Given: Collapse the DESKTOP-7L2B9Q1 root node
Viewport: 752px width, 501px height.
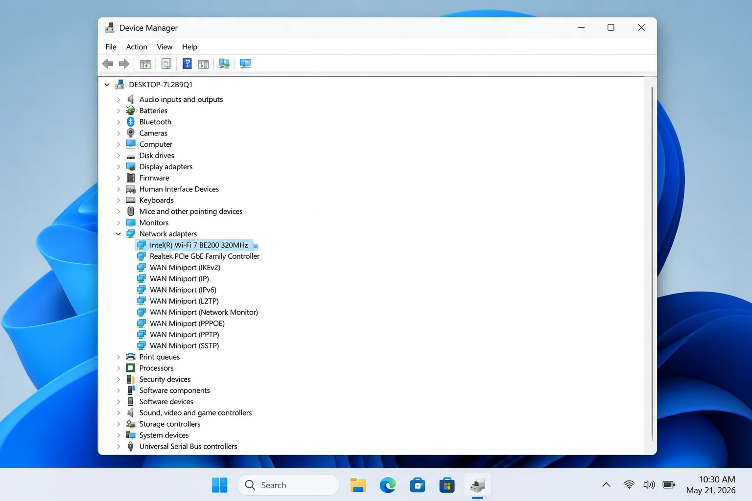Looking at the screenshot, I should 107,85.
